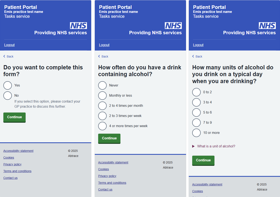Screen dimensions: 280x197
Task: Open Terms and conditions on the drink frequency page
Action: coord(112,183)
